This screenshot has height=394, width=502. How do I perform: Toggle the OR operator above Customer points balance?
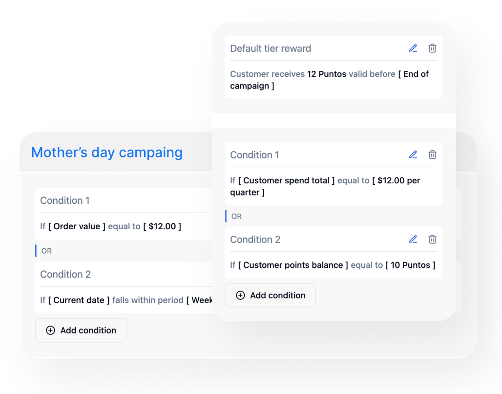236,217
